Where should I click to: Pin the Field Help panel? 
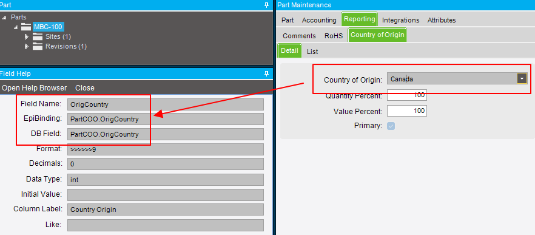[x=267, y=73]
